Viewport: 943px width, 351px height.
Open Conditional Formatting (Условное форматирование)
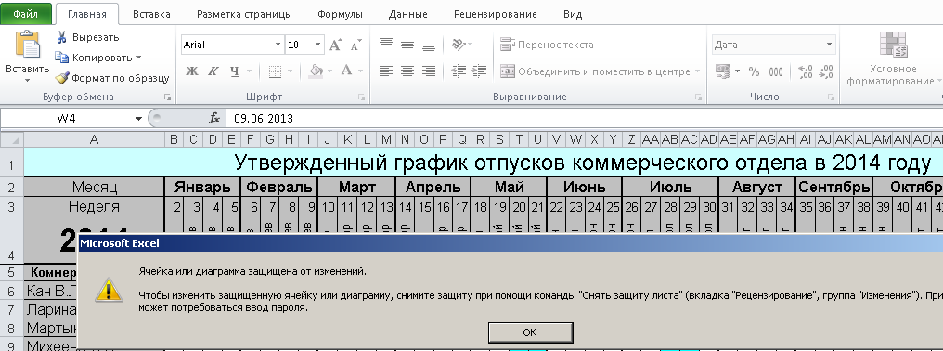893,59
